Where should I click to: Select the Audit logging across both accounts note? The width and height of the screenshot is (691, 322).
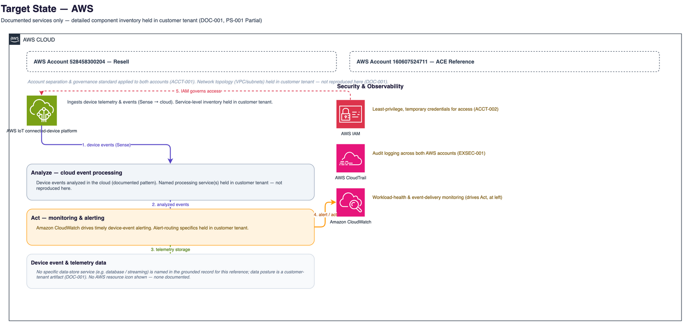tap(429, 153)
